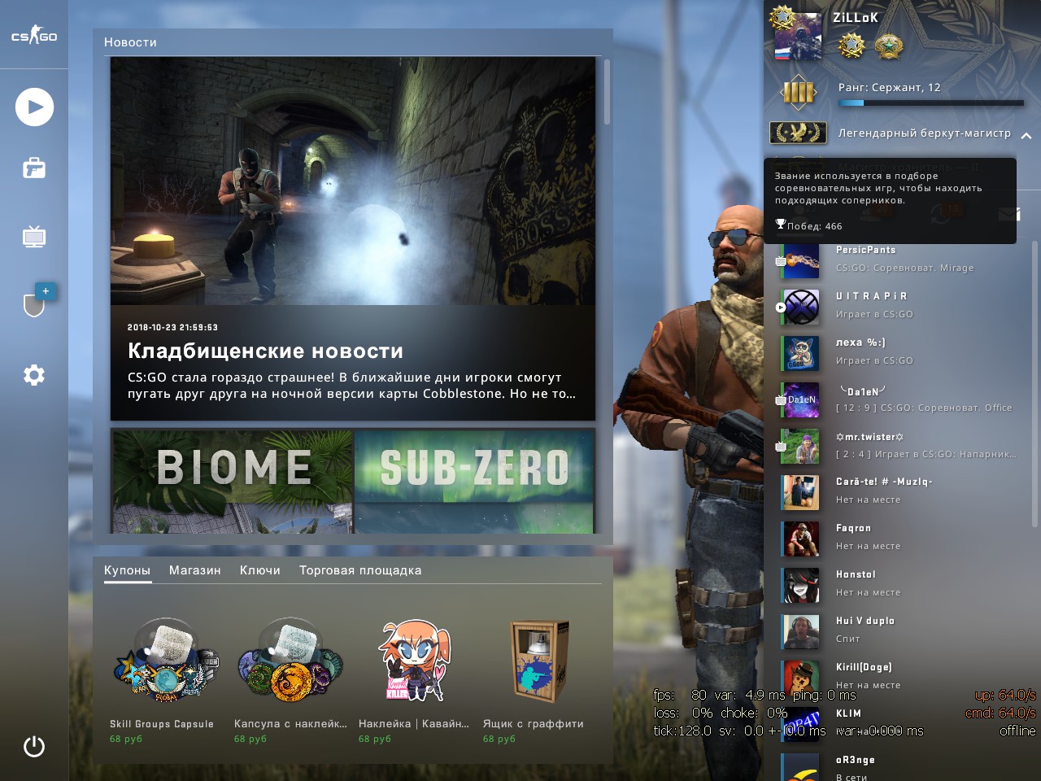Open U I T R A P i R's avatar

pyautogui.click(x=800, y=308)
